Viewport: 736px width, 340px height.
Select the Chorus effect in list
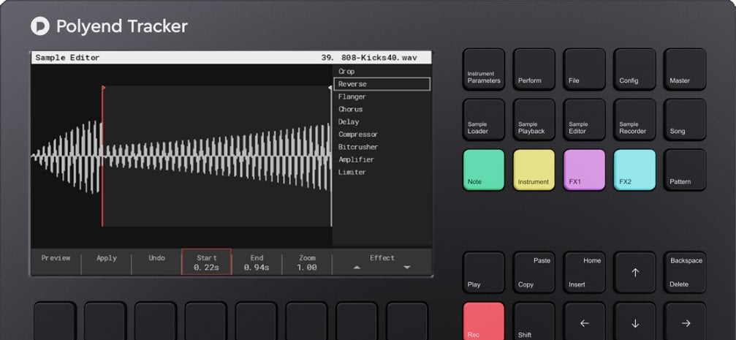pos(350,109)
